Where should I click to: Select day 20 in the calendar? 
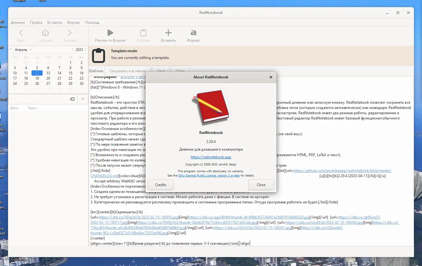pos(48,78)
